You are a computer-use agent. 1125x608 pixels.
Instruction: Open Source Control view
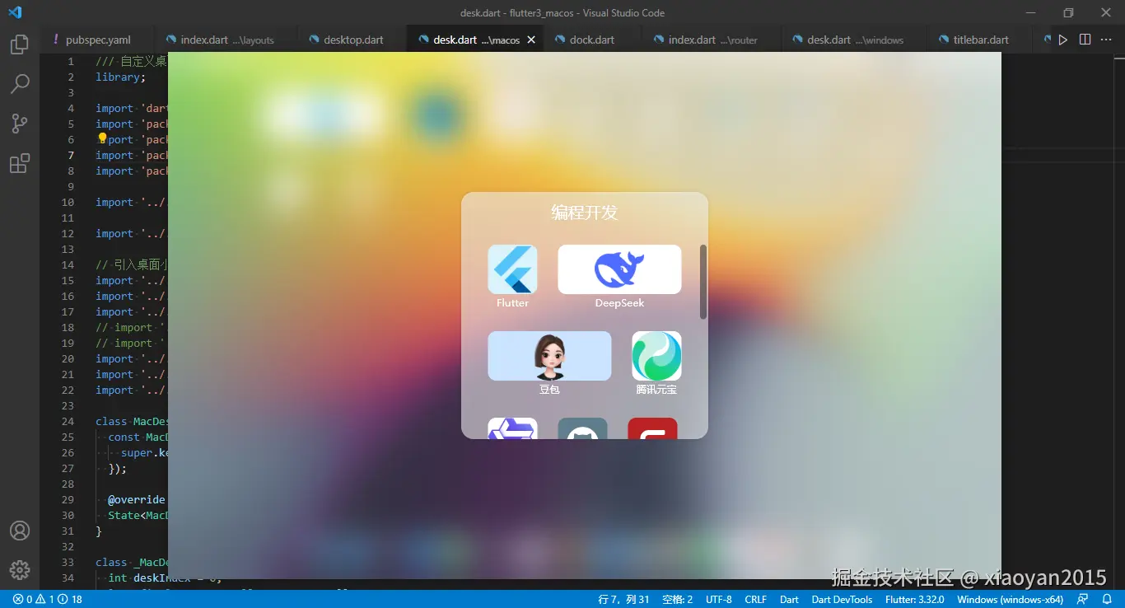20,124
